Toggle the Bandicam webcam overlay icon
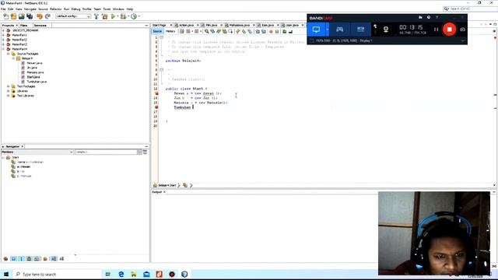 pos(386,30)
